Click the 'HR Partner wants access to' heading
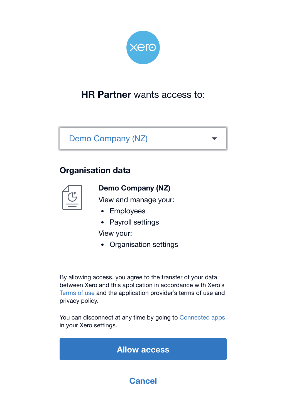Viewport: 284px width, 410px height. (x=143, y=95)
